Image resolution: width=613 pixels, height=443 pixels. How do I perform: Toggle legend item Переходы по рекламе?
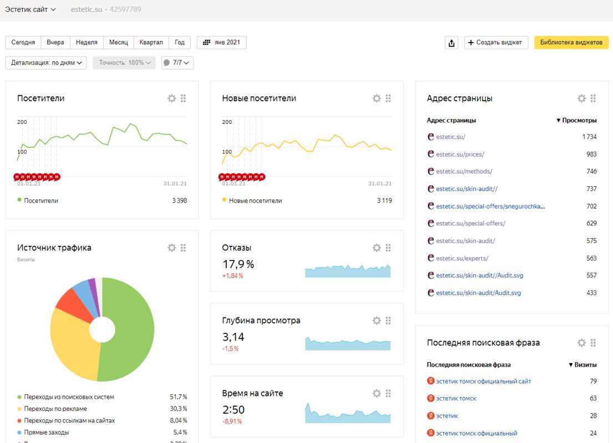(x=53, y=409)
